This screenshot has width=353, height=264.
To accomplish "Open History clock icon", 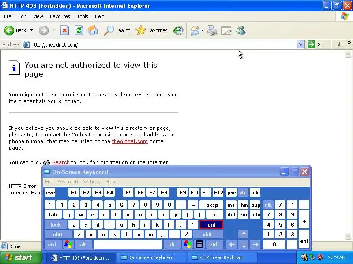I will tap(178, 30).
